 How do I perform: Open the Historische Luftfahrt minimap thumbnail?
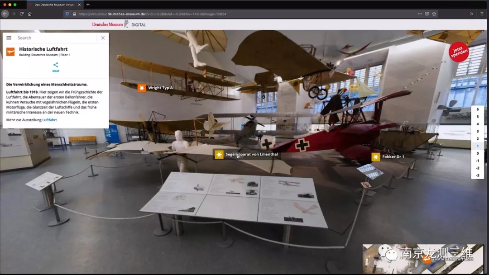(423, 259)
